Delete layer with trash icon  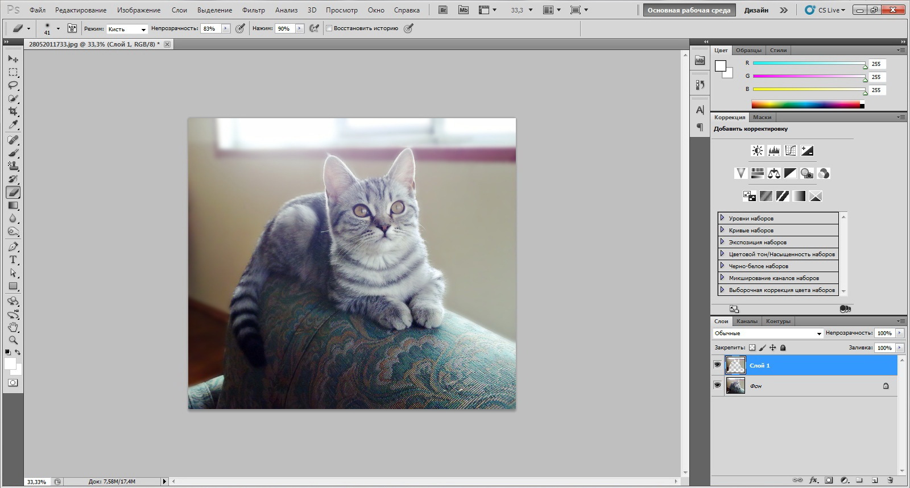tap(890, 480)
